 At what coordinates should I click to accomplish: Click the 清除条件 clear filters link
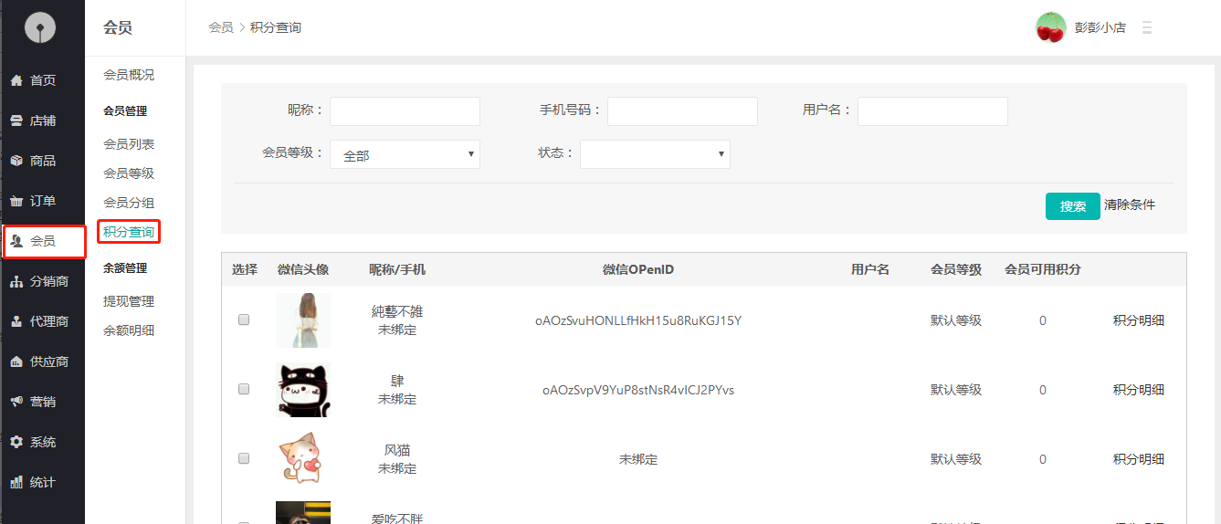coord(1130,205)
